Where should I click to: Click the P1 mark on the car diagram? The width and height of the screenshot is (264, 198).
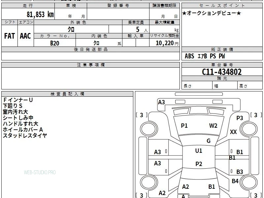click(x=184, y=126)
